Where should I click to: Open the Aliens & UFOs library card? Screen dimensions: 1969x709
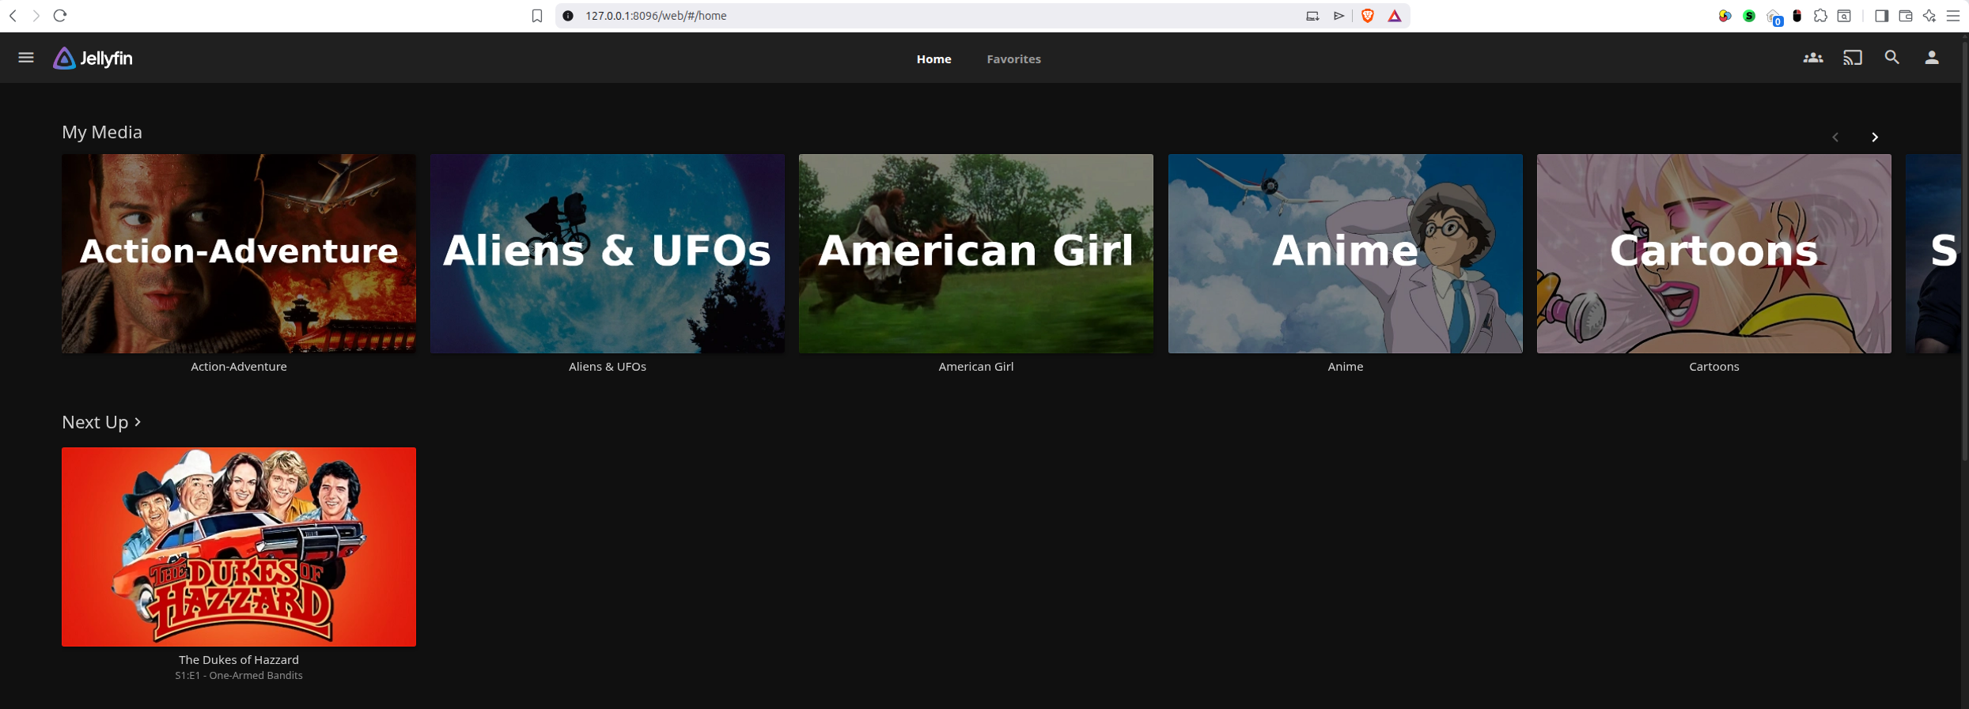click(x=608, y=254)
